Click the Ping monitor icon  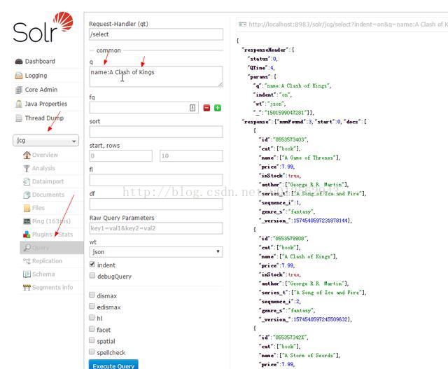27,221
